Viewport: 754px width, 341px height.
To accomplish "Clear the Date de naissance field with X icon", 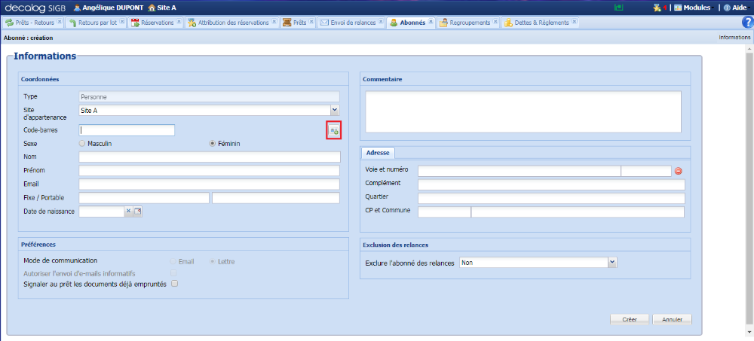I will (128, 212).
